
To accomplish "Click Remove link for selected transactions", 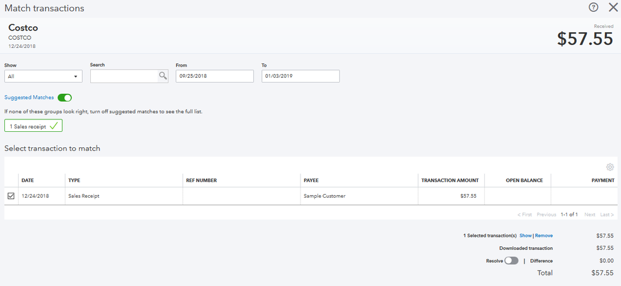I will (x=544, y=236).
